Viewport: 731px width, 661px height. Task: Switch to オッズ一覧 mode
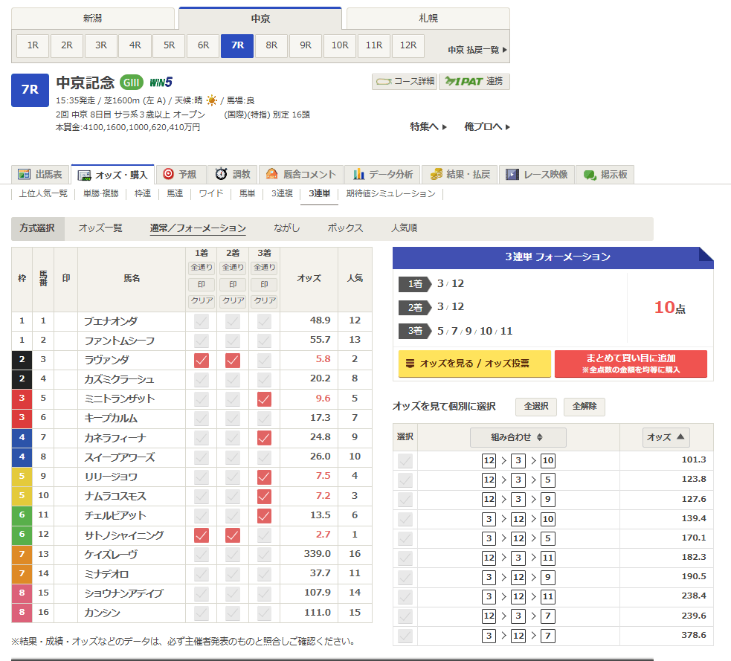tap(100, 228)
